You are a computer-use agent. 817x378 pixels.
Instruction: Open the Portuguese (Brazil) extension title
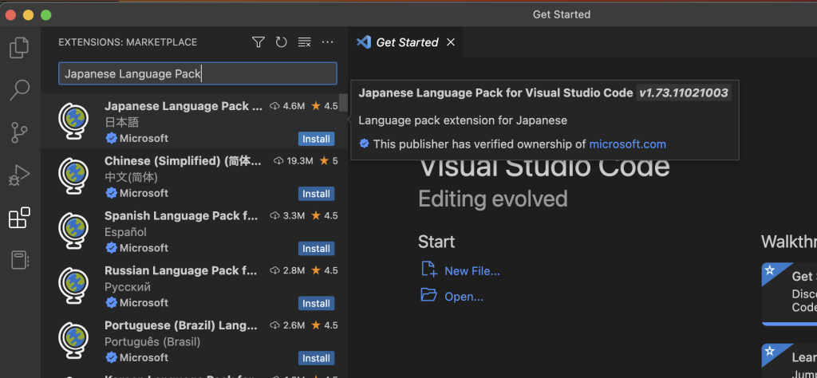coord(181,325)
